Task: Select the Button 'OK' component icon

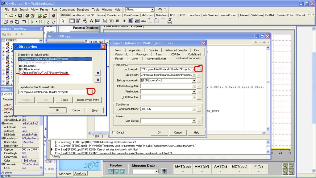Action: pos(111,21)
